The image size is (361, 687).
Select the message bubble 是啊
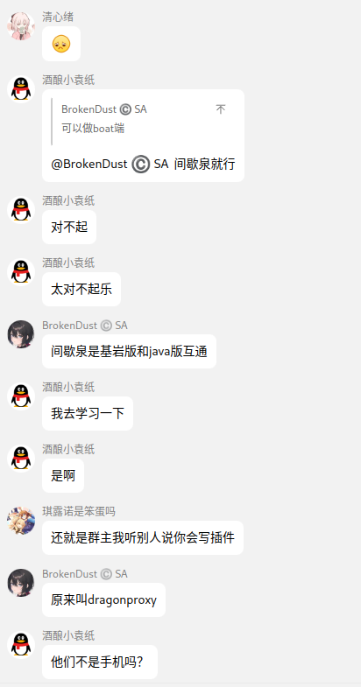(x=63, y=475)
